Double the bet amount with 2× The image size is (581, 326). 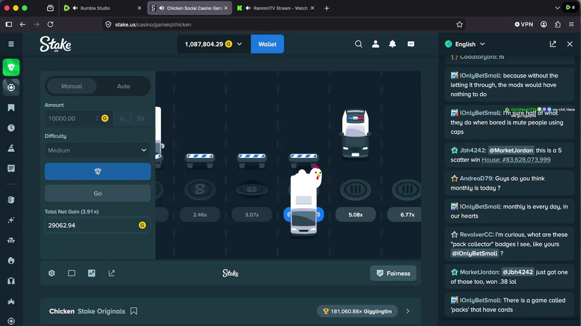click(x=141, y=118)
